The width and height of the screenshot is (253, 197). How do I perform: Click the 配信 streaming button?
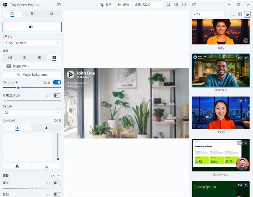click(123, 5)
